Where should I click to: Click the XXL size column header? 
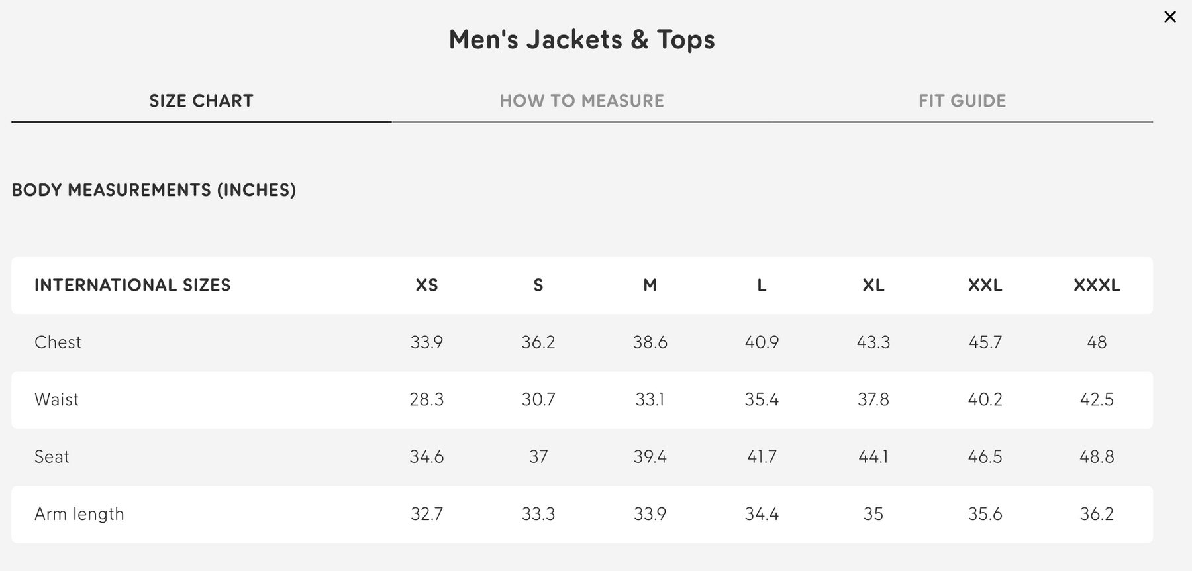pyautogui.click(x=985, y=285)
